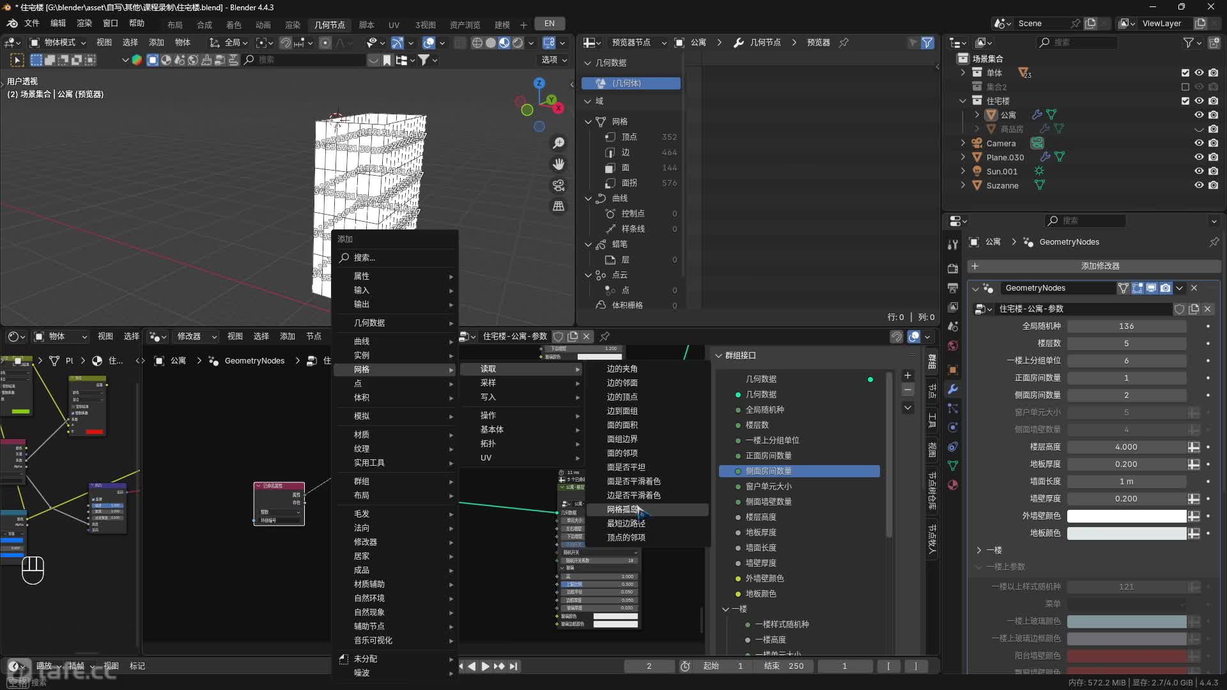Open the Output properties tab icon

pyautogui.click(x=953, y=288)
